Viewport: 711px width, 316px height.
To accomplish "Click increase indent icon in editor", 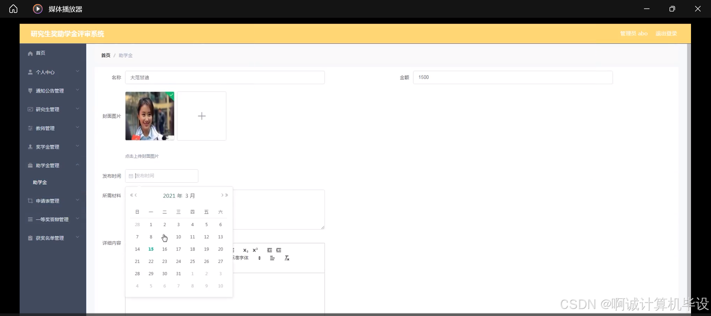I will [279, 250].
